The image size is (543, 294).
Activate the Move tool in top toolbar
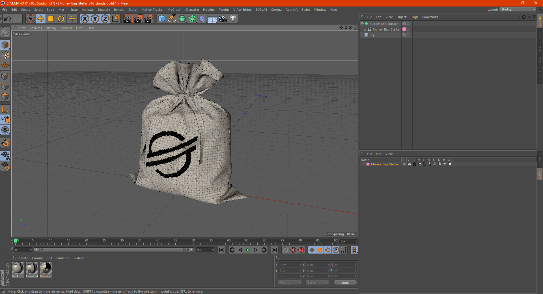pos(41,19)
